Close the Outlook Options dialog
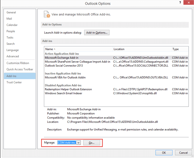The width and height of the screenshot is (194, 158). click(x=188, y=2)
